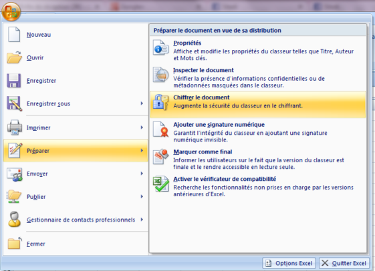This screenshot has height=271, width=375.
Task: Choose Marquer comme final
Action: [258, 159]
